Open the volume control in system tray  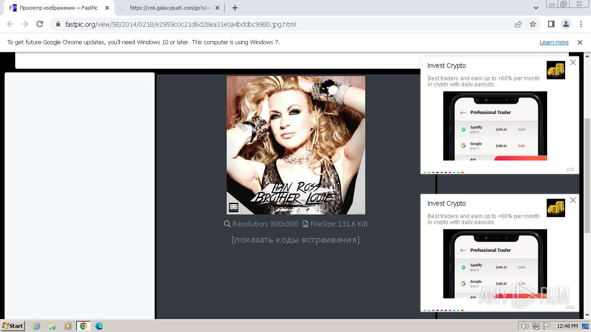[525, 326]
